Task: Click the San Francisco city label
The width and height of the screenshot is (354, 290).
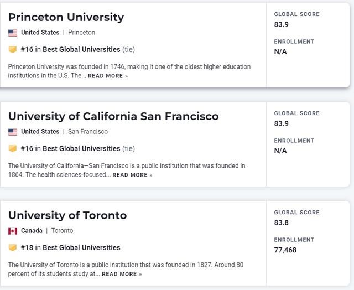Action: [88, 132]
